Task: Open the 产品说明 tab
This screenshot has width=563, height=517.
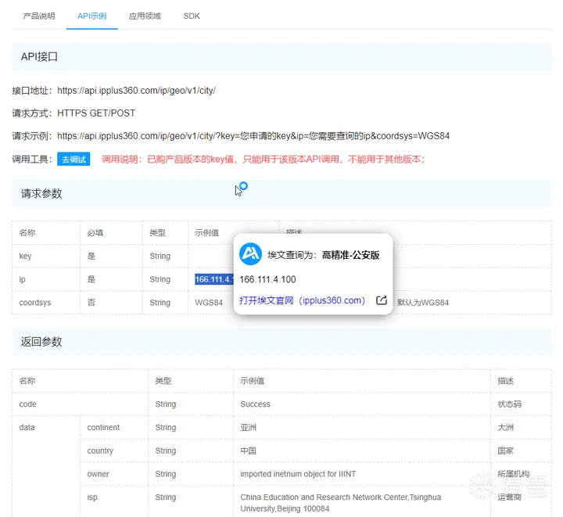Action: click(x=39, y=16)
